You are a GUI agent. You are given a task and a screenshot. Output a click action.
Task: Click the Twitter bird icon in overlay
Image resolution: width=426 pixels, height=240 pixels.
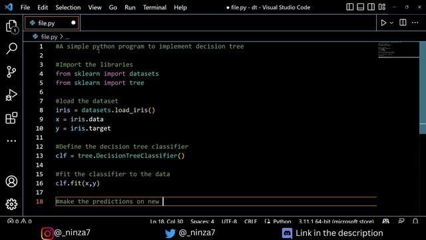coord(170,233)
